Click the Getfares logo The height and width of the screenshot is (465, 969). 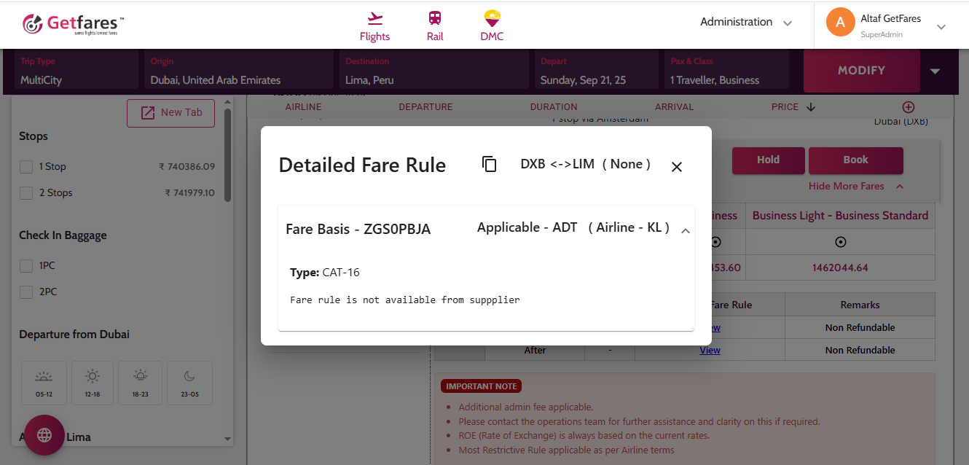73,24
